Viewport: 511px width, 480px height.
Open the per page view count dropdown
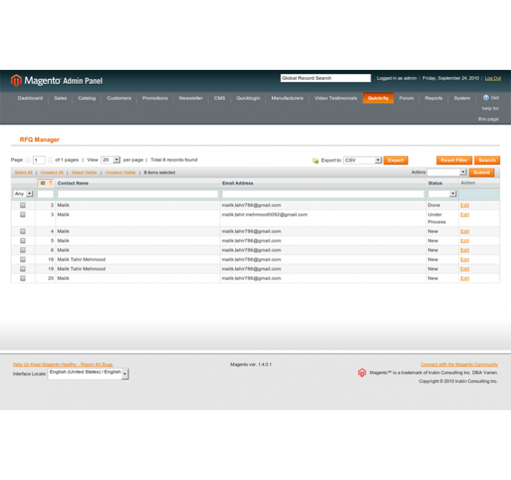click(x=111, y=160)
